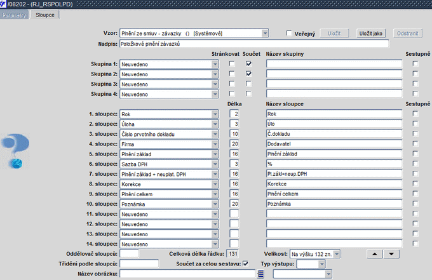
Task: Open the Velikost dropdown
Action: pyautogui.click(x=337, y=254)
